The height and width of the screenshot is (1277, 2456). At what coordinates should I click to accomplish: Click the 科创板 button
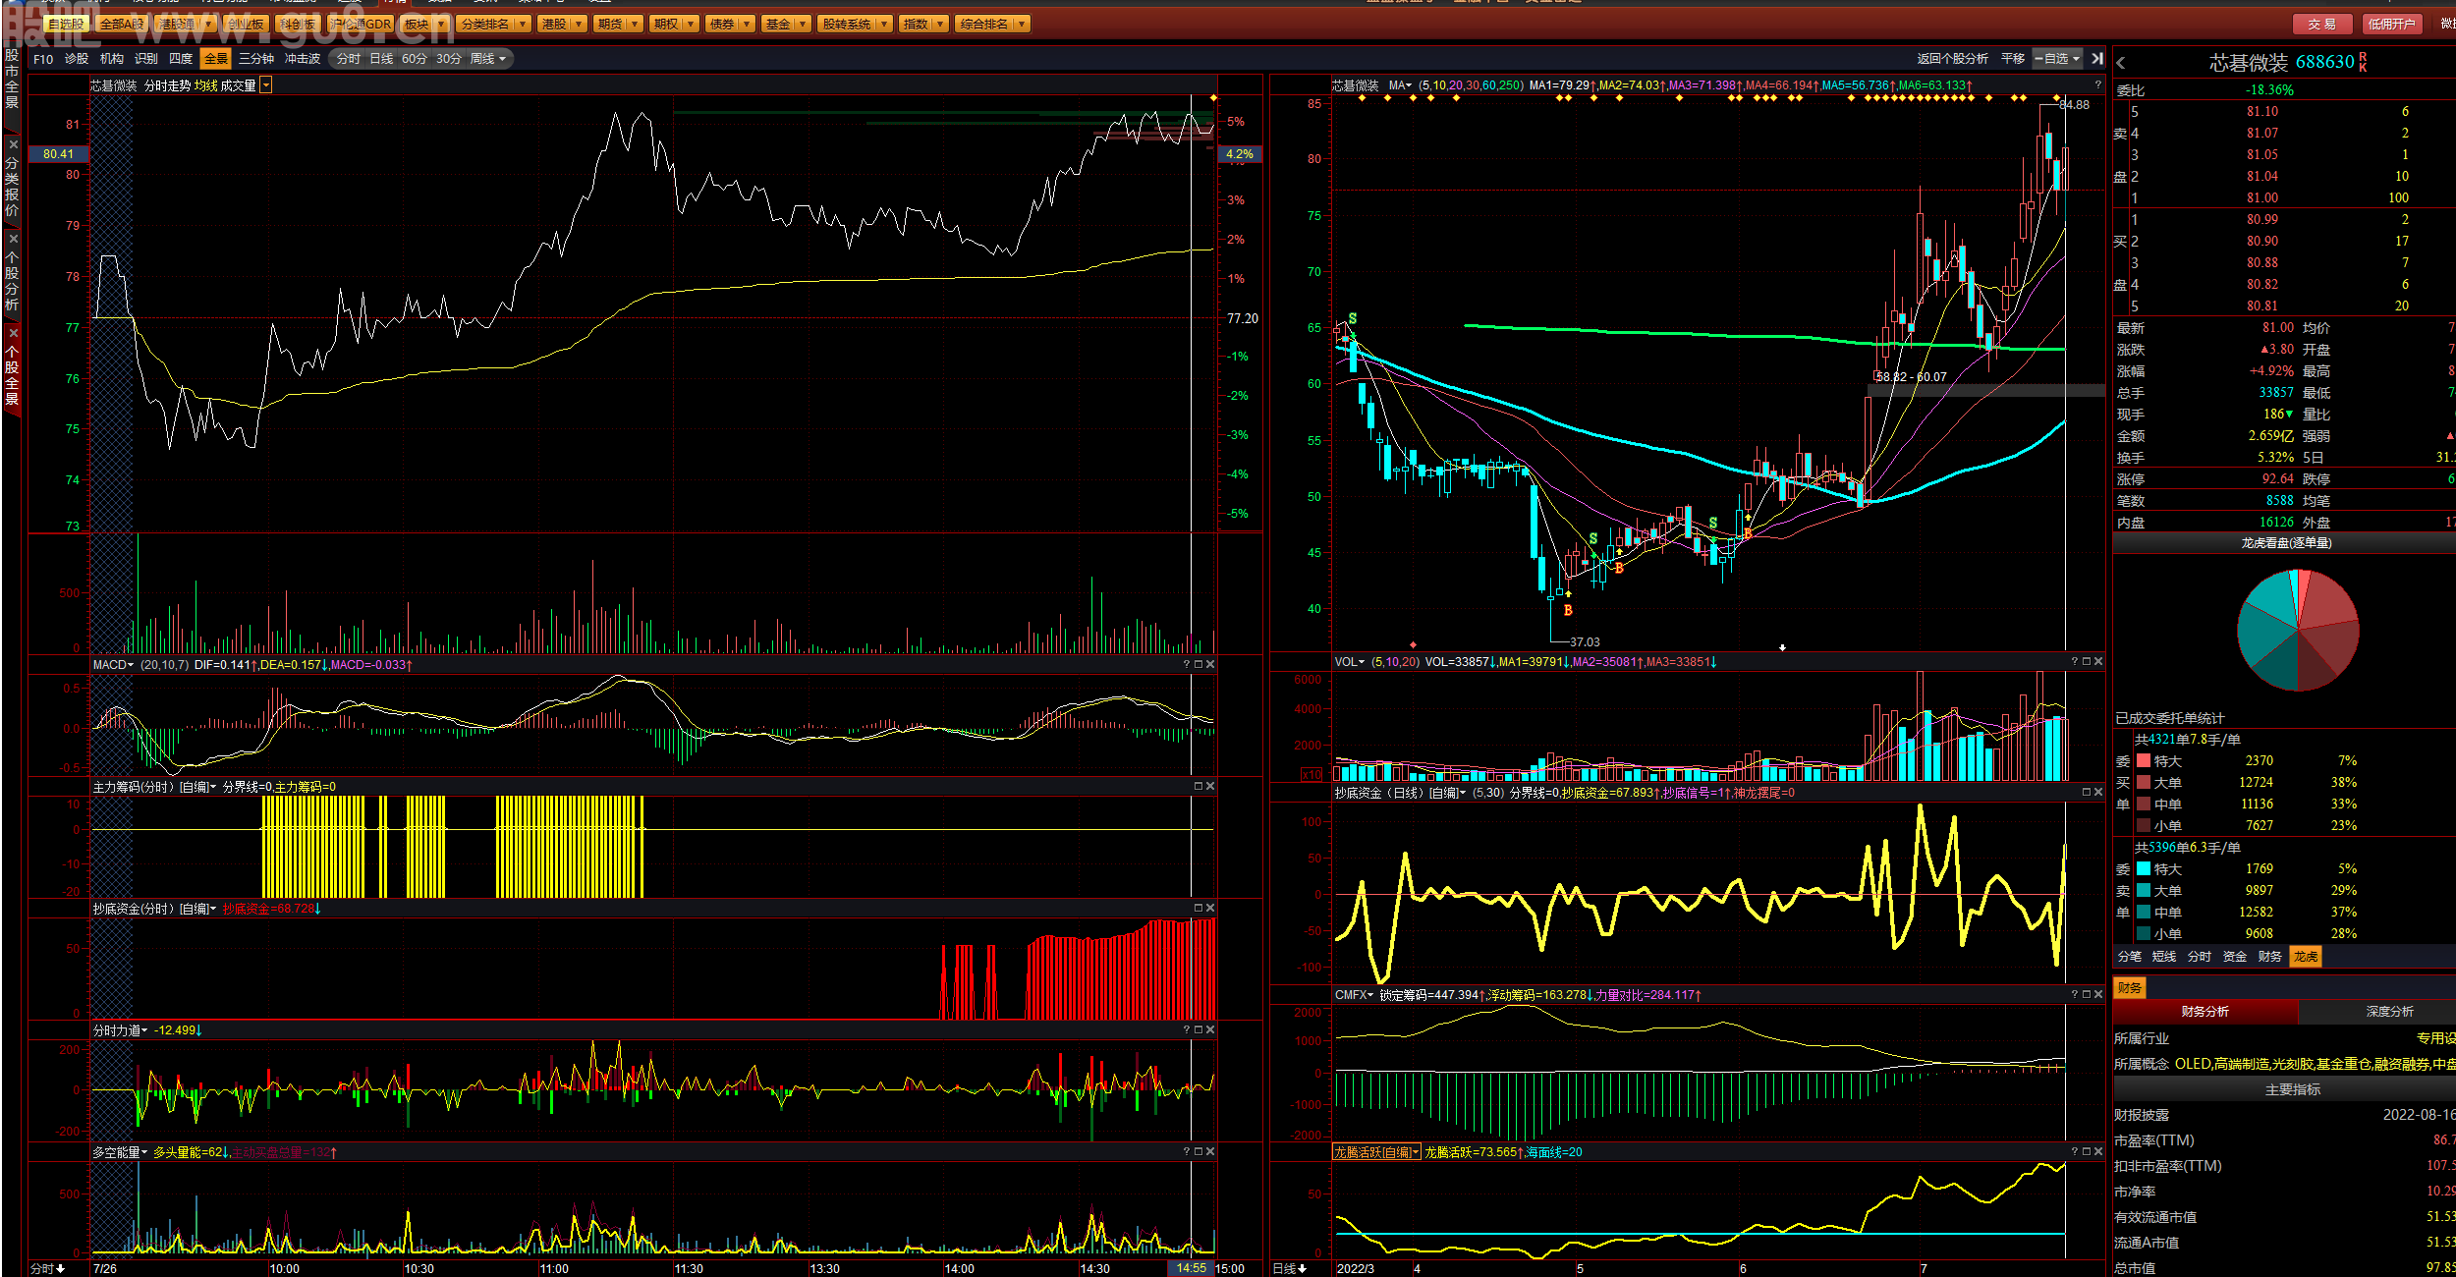[x=297, y=24]
